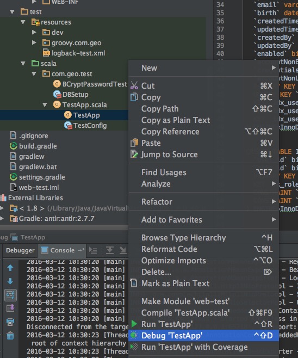Click green Run 'TestApp' play icon

click(134, 324)
